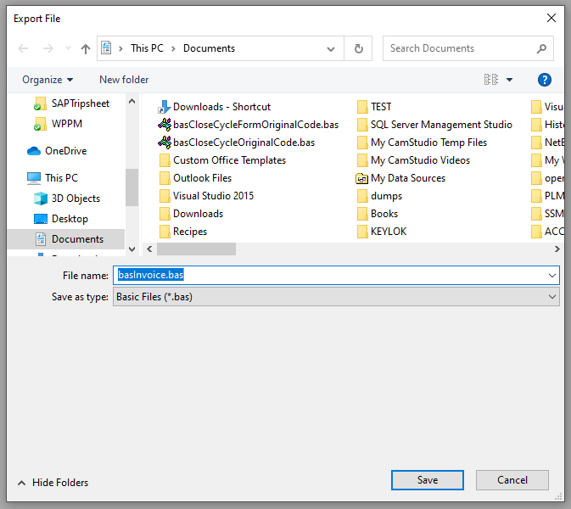Select the basCloseCycleFormOriginalCode.bas file icon
Viewport: 571px width, 509px height.
pos(165,125)
